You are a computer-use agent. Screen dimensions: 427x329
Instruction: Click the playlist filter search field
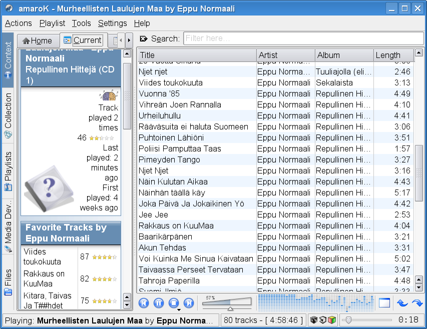tap(304, 38)
